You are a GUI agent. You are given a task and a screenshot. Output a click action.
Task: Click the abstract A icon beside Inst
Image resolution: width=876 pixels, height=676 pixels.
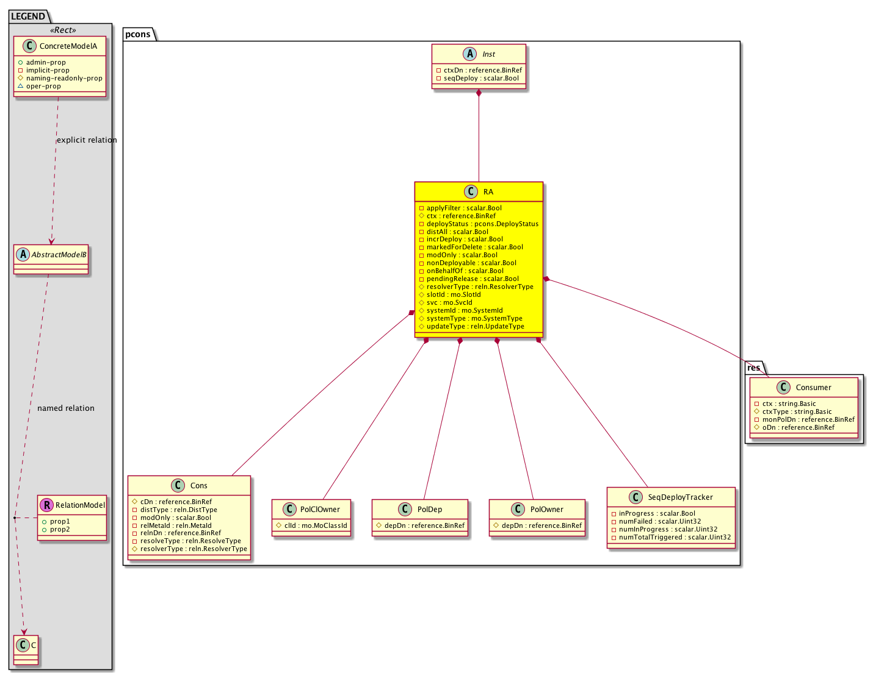469,54
